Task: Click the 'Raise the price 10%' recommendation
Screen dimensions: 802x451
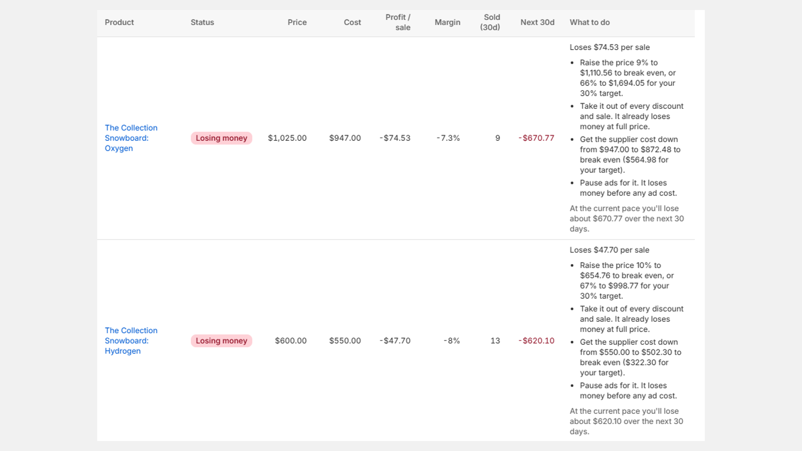Action: (627, 281)
